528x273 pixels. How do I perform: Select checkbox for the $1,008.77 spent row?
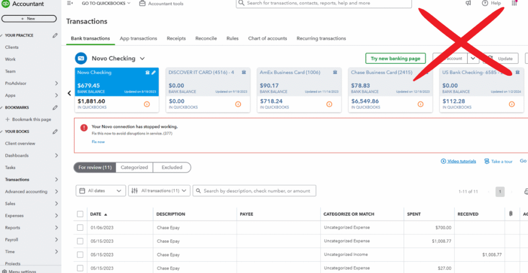[80, 241]
